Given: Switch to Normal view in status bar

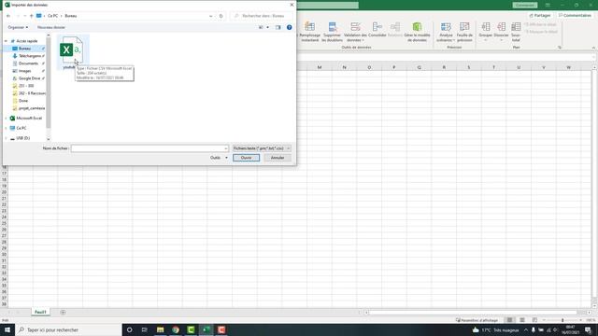Looking at the screenshot, I should point(509,320).
